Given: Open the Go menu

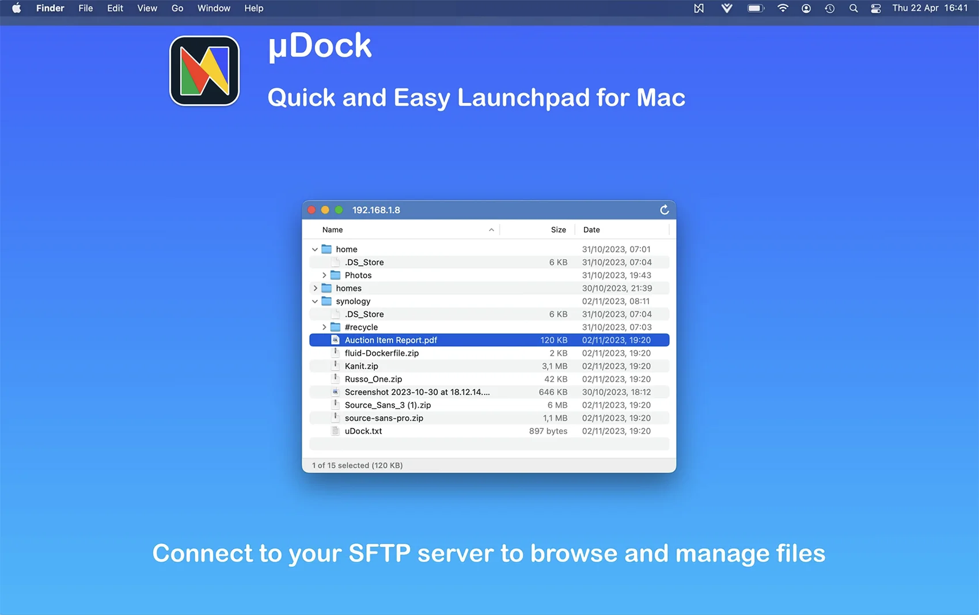Looking at the screenshot, I should [x=177, y=8].
